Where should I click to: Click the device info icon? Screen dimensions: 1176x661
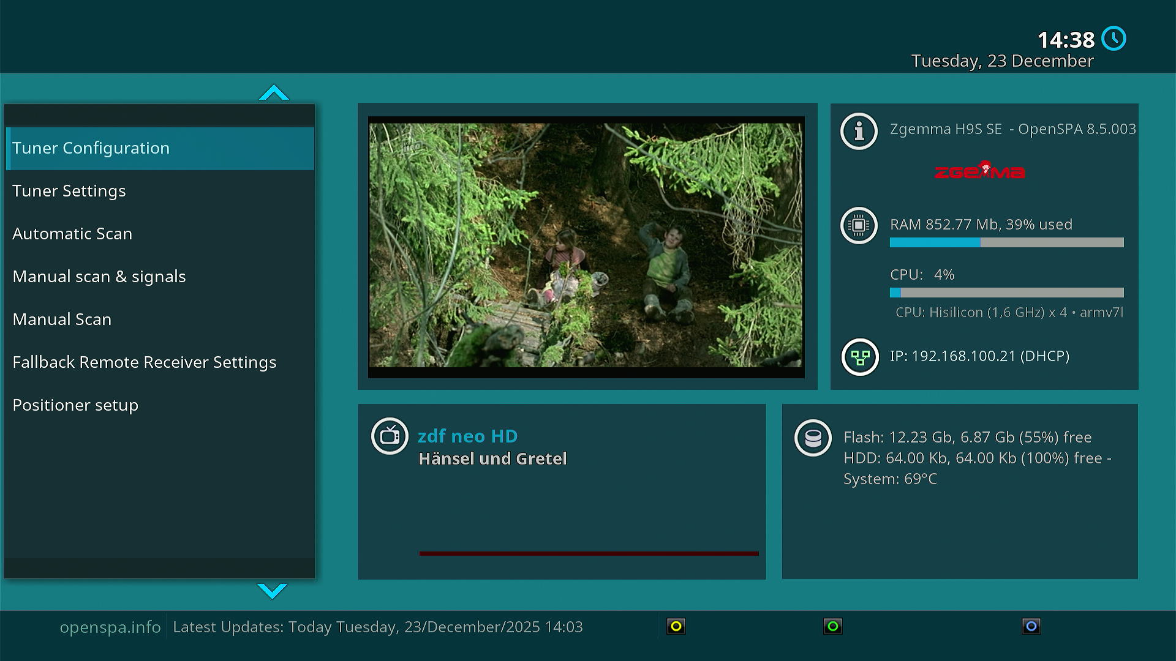pyautogui.click(x=859, y=131)
